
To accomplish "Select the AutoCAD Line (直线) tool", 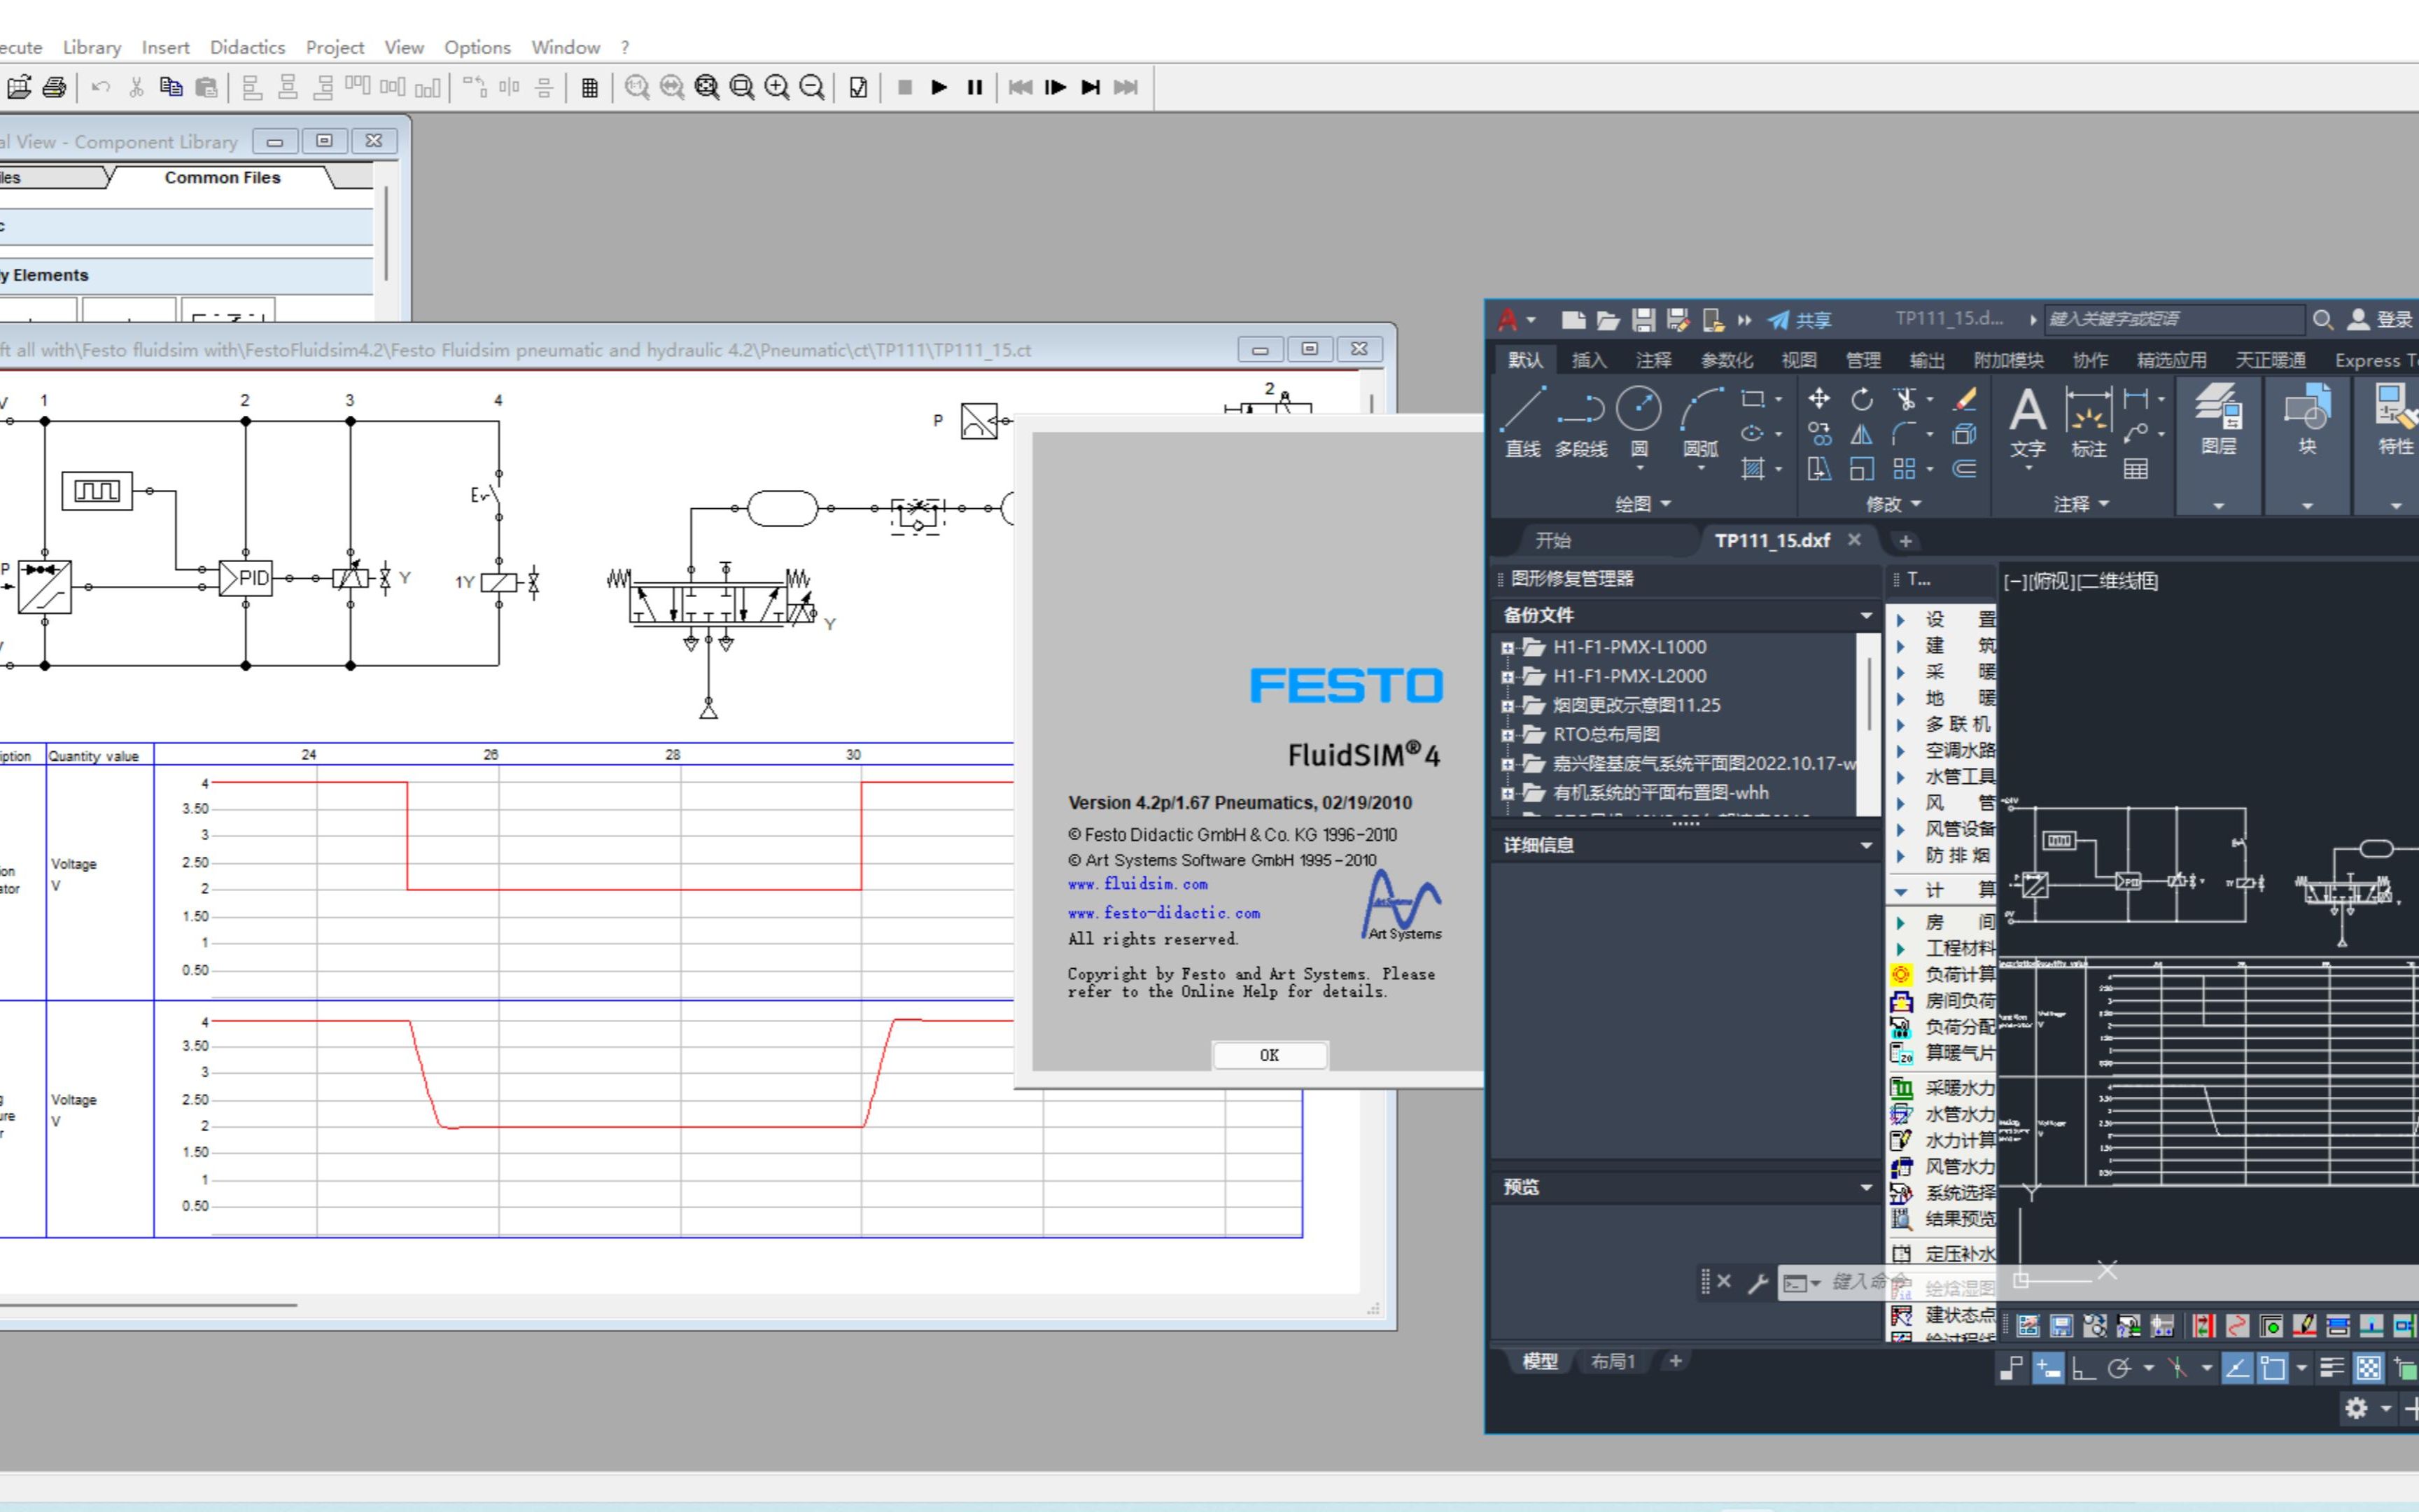I will click(1523, 421).
